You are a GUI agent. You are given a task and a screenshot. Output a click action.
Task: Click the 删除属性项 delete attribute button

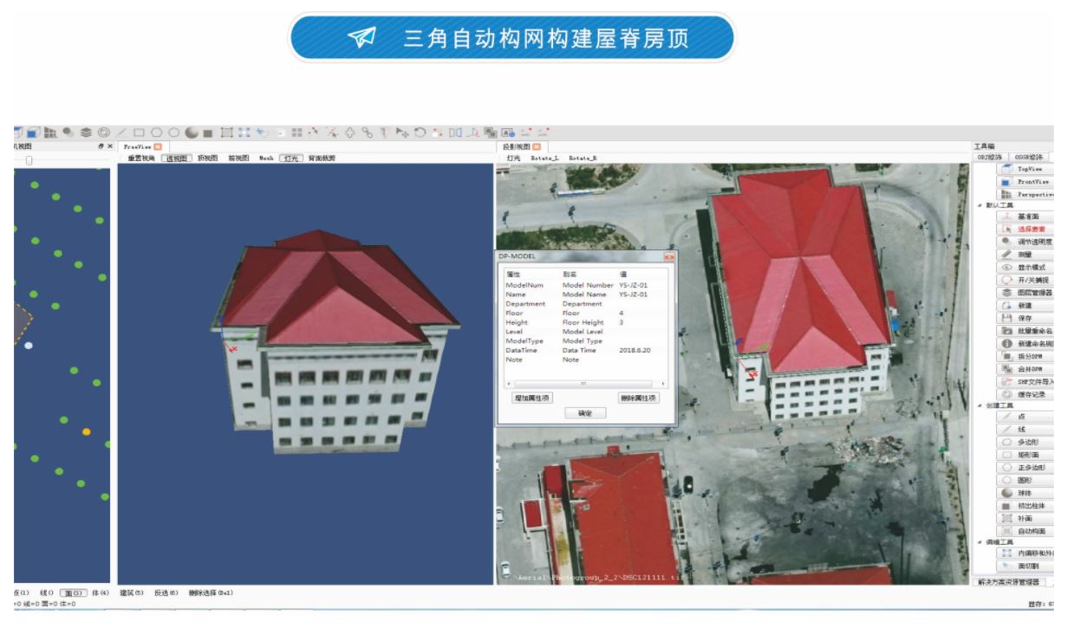pyautogui.click(x=638, y=398)
